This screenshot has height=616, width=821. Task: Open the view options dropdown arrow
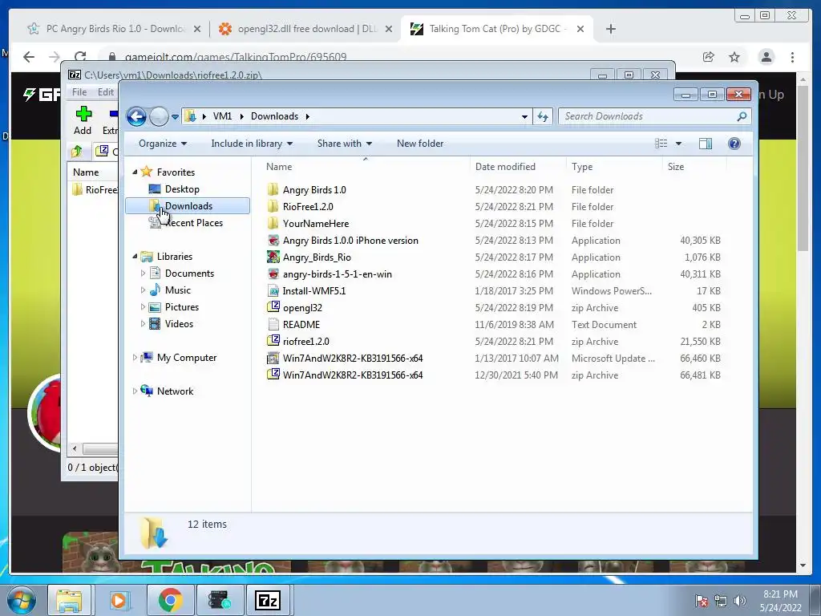pyautogui.click(x=678, y=144)
